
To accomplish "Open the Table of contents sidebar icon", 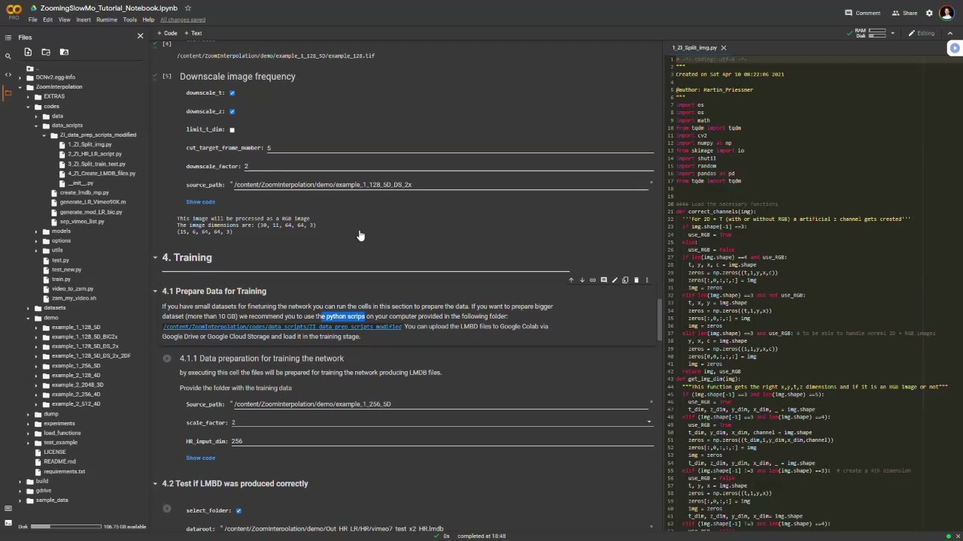I will pos(8,37).
